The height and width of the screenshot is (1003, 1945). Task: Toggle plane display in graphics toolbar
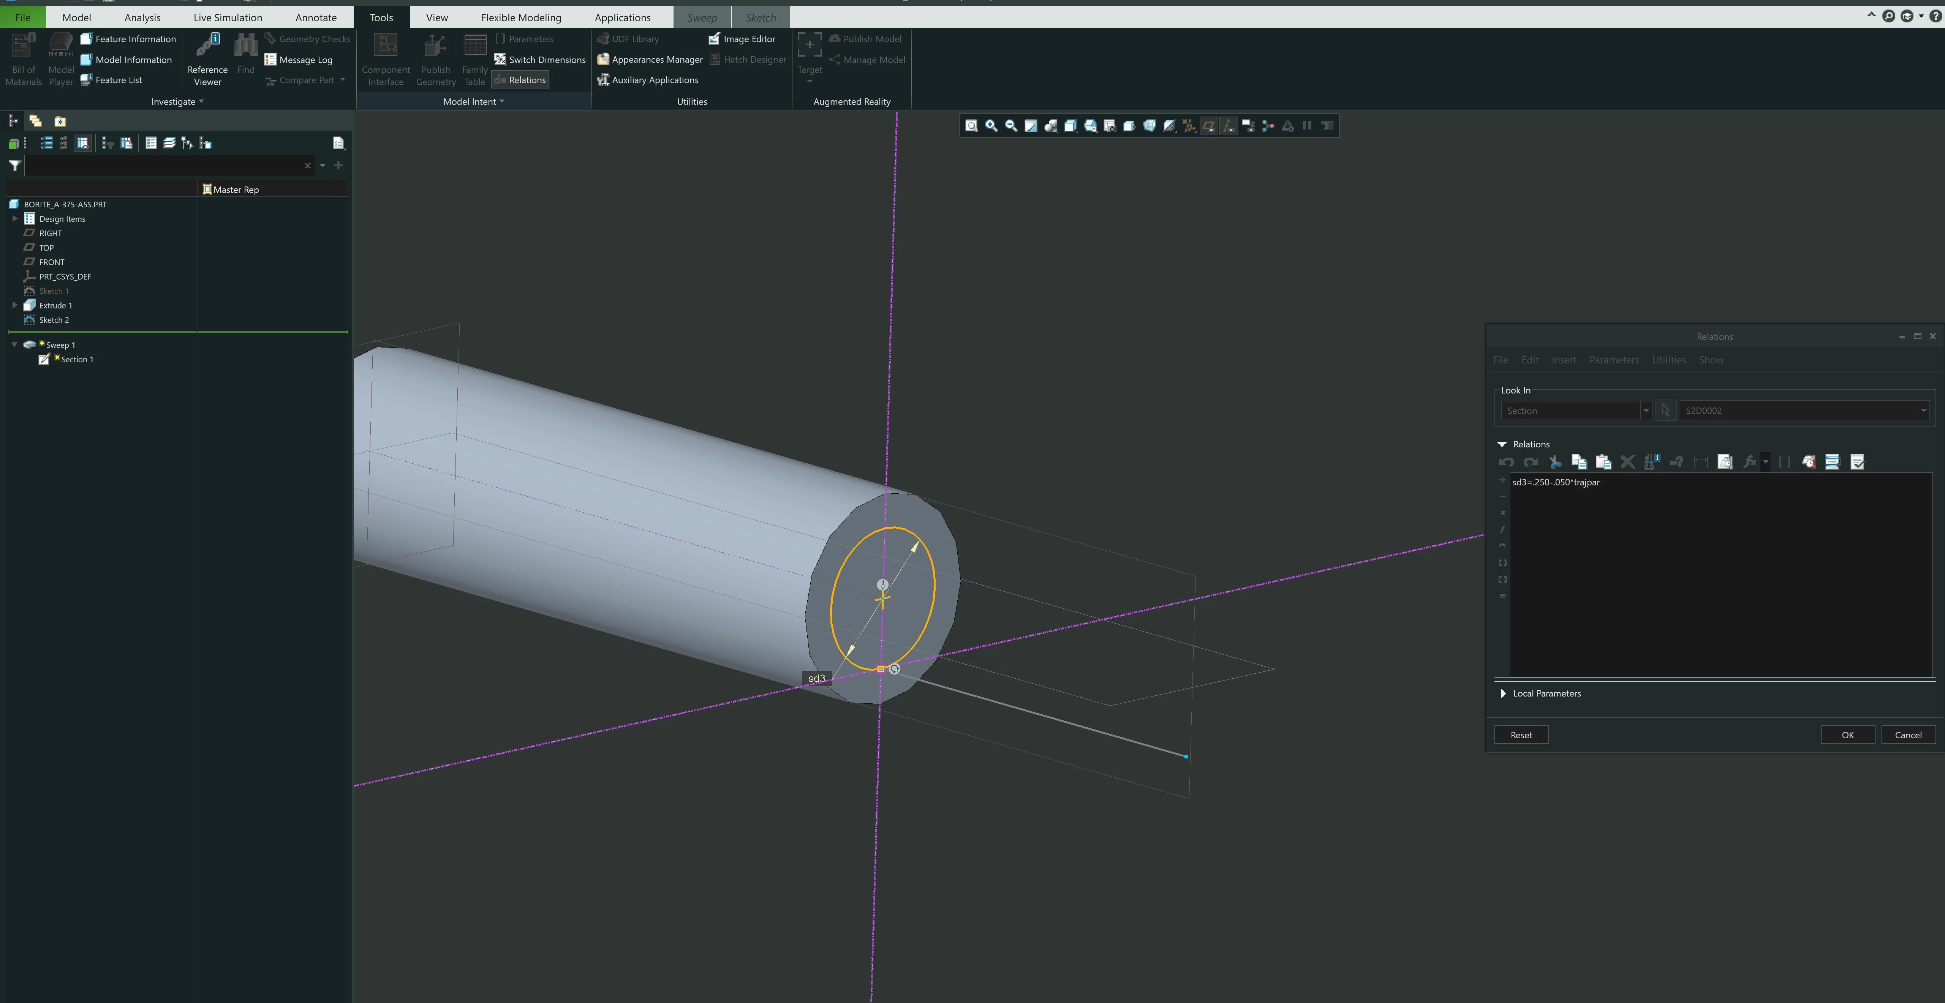(1209, 126)
